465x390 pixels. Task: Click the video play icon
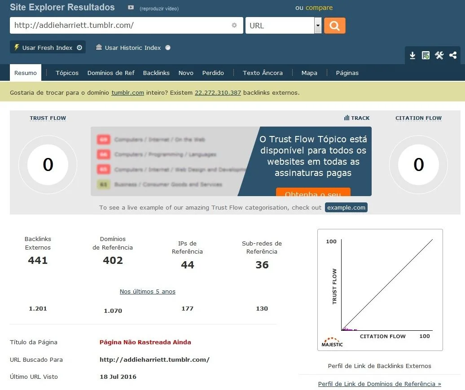click(131, 8)
